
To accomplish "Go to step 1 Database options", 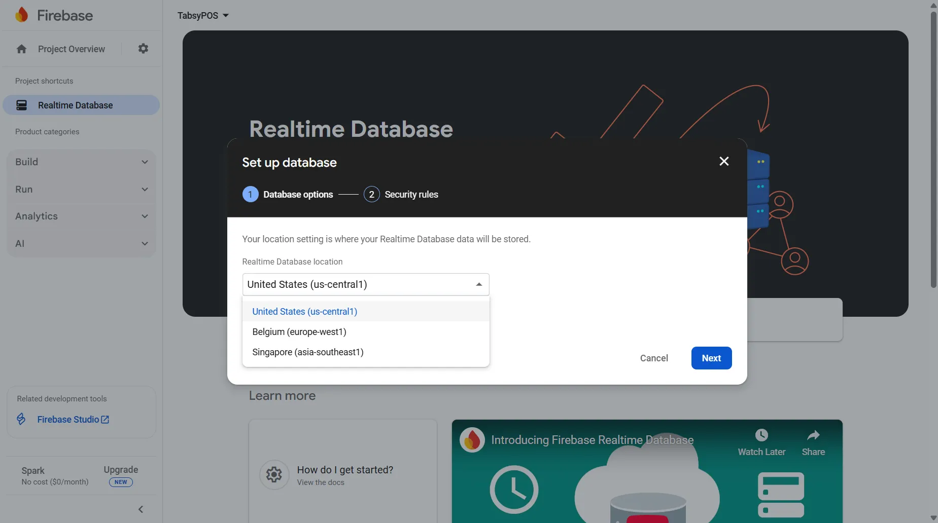I will 288,195.
